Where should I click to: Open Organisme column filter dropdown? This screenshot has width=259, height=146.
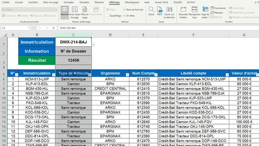click(x=127, y=75)
